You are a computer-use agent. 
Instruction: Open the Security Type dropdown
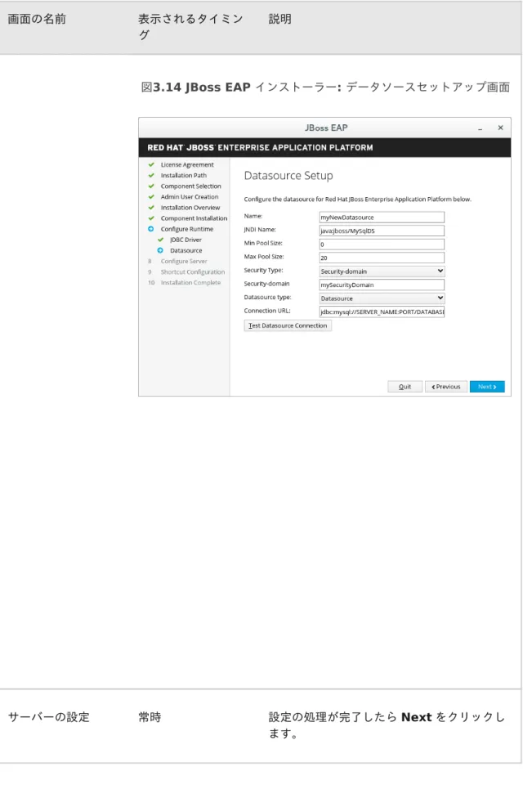382,271
